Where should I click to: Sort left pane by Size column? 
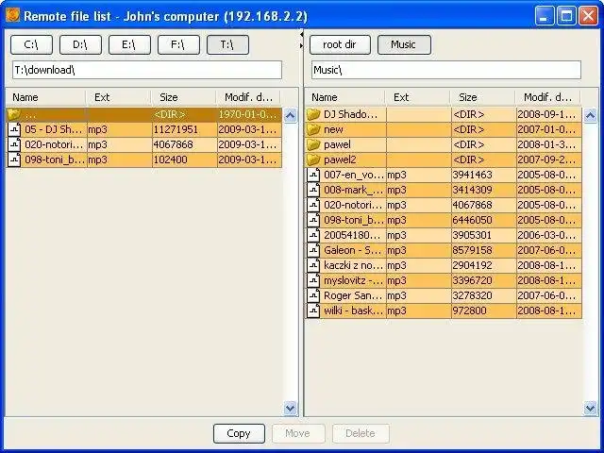pos(183,97)
